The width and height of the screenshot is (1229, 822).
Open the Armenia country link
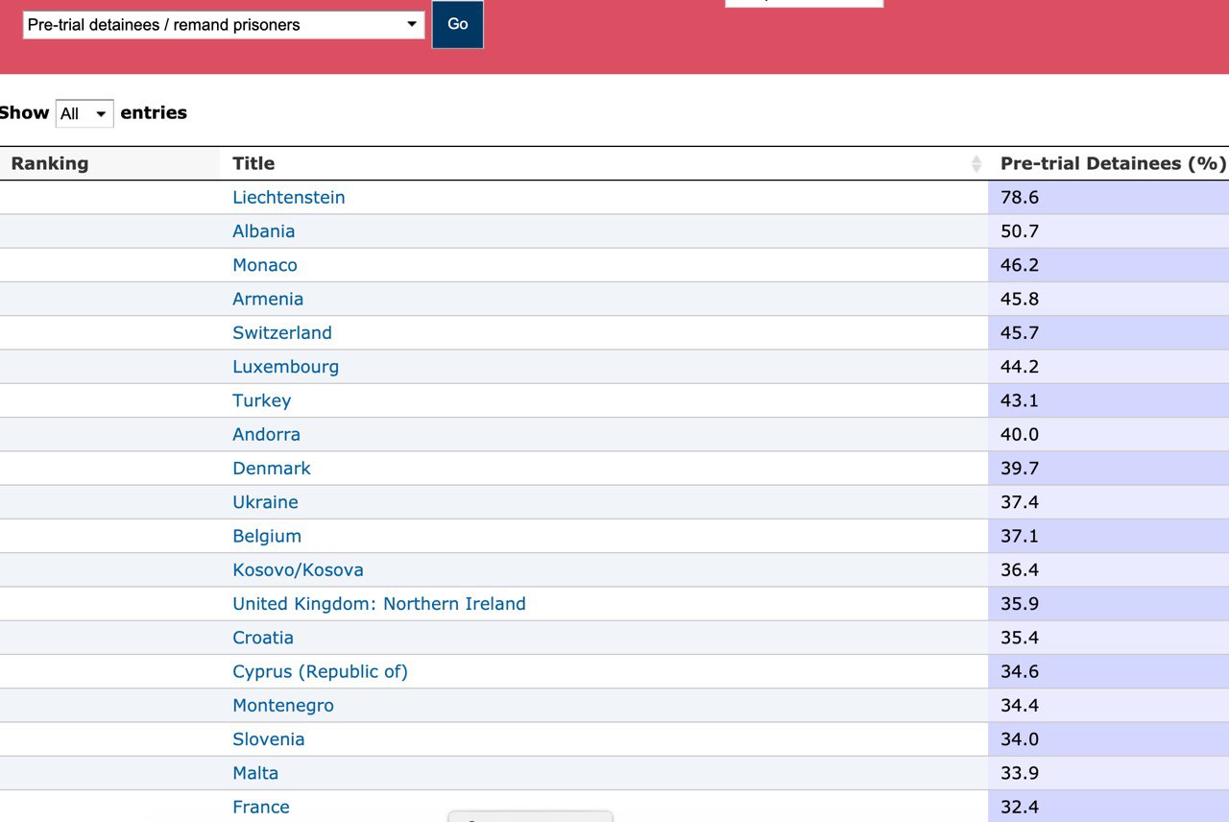(267, 299)
